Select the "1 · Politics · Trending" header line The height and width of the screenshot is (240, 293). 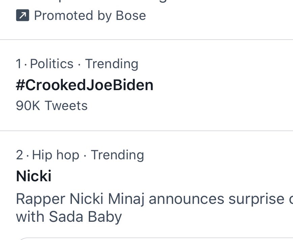pos(77,64)
